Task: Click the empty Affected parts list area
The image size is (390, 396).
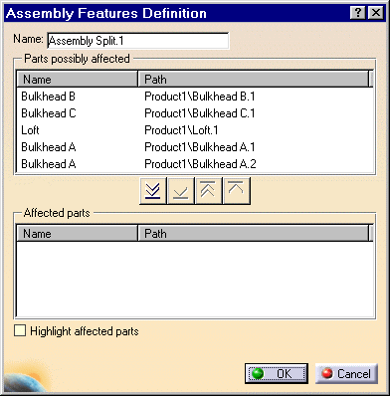Action: pyautogui.click(x=195, y=280)
